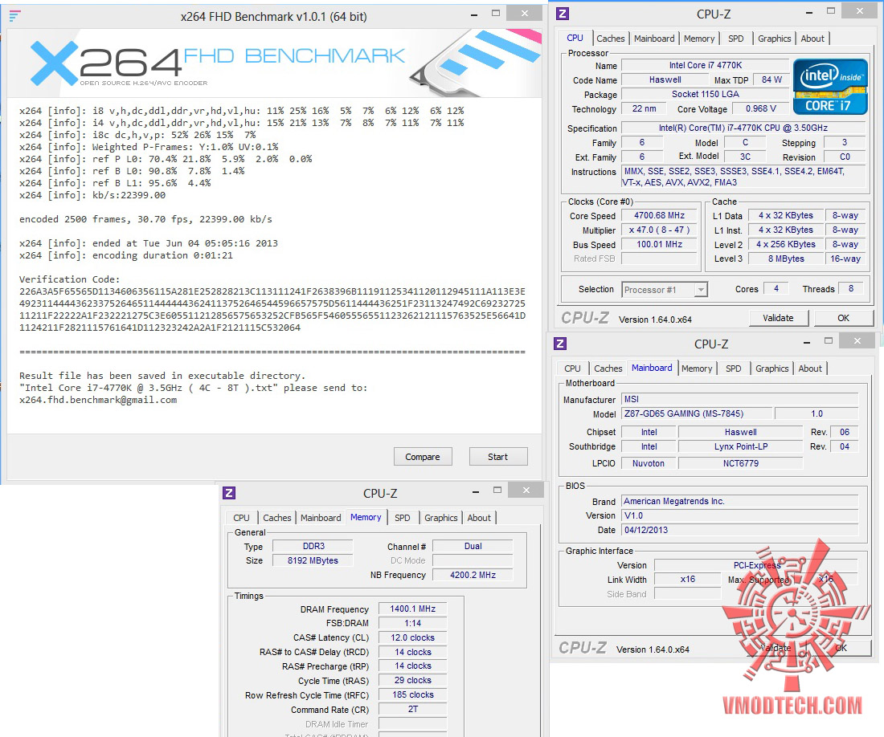Screen dimensions: 884x737
Task: Open SPD tab in the Mainboard CPU-Z window
Action: (x=734, y=368)
